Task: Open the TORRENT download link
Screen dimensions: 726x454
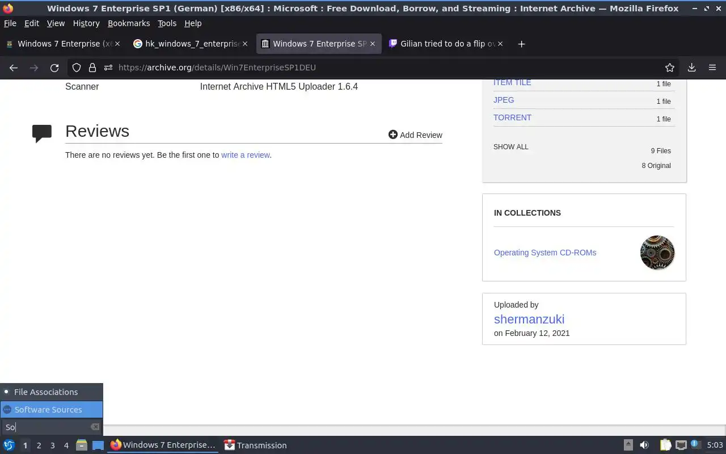Action: (512, 117)
